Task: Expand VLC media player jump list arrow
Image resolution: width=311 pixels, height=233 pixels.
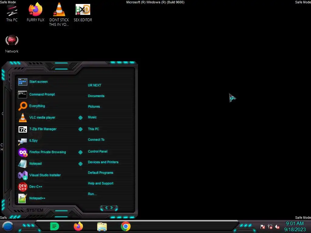Action: coord(80,118)
